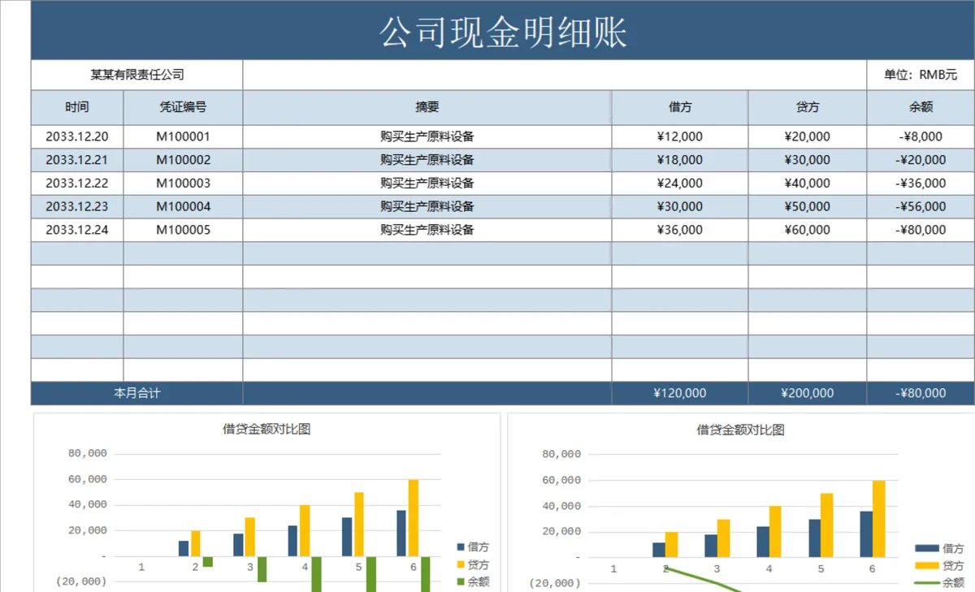Click balance cell -¥36,000

[921, 184]
